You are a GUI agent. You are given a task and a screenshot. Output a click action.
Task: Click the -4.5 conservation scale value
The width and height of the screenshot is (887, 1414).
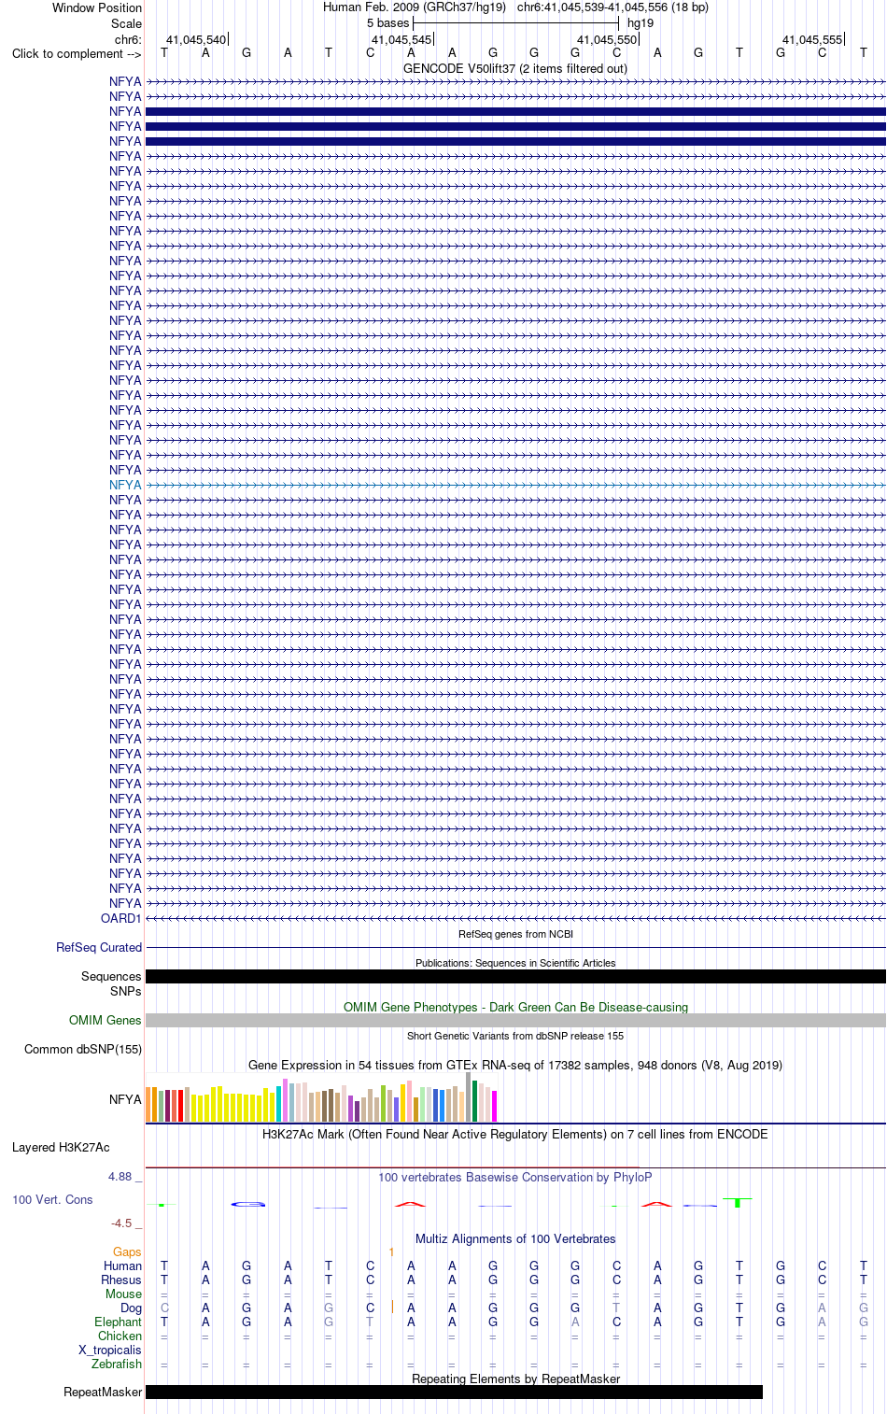(x=121, y=1223)
